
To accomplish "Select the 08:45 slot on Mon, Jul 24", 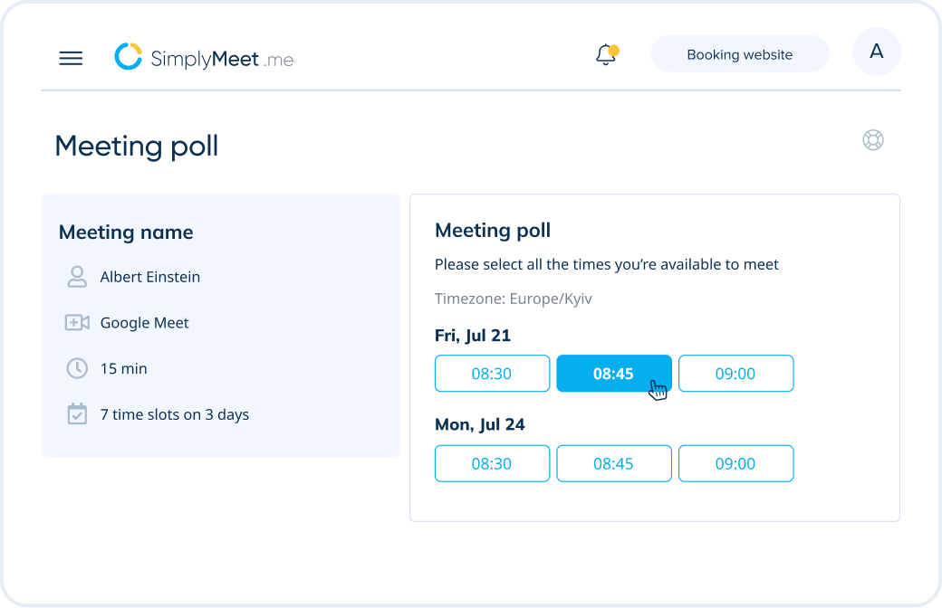I will (613, 463).
